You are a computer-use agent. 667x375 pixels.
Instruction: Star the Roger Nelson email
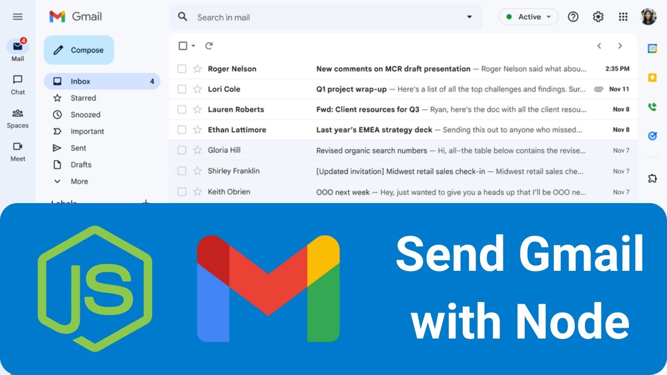[x=197, y=69]
